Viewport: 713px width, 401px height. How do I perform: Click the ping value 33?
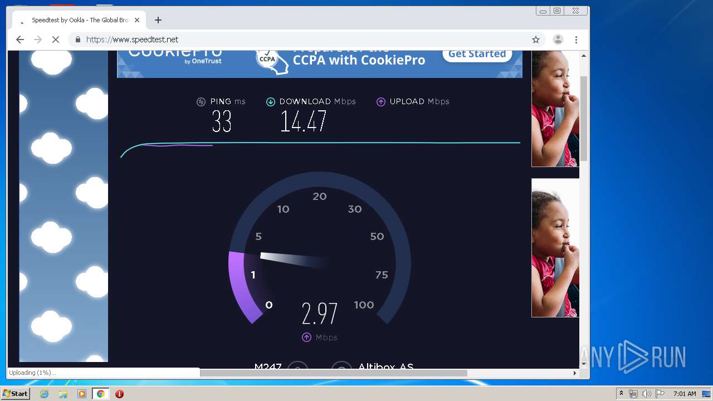point(222,121)
